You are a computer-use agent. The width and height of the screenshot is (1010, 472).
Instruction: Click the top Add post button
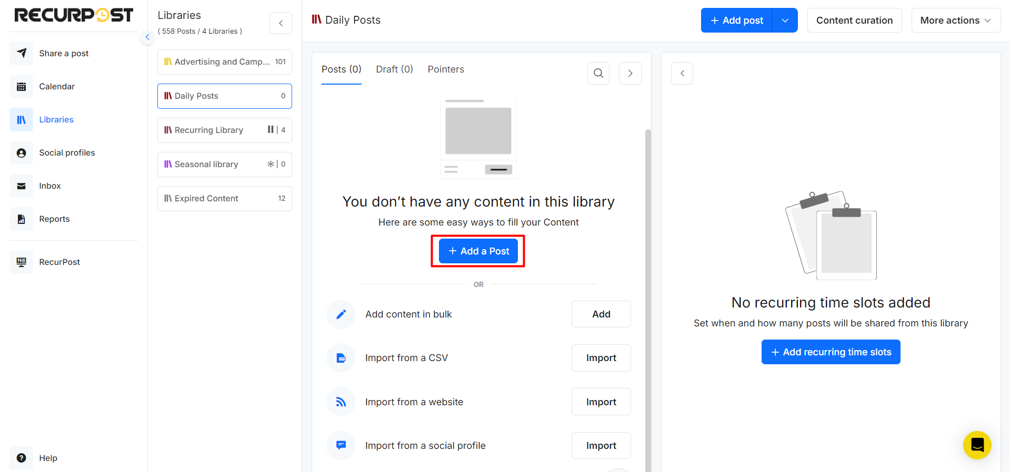pos(736,20)
